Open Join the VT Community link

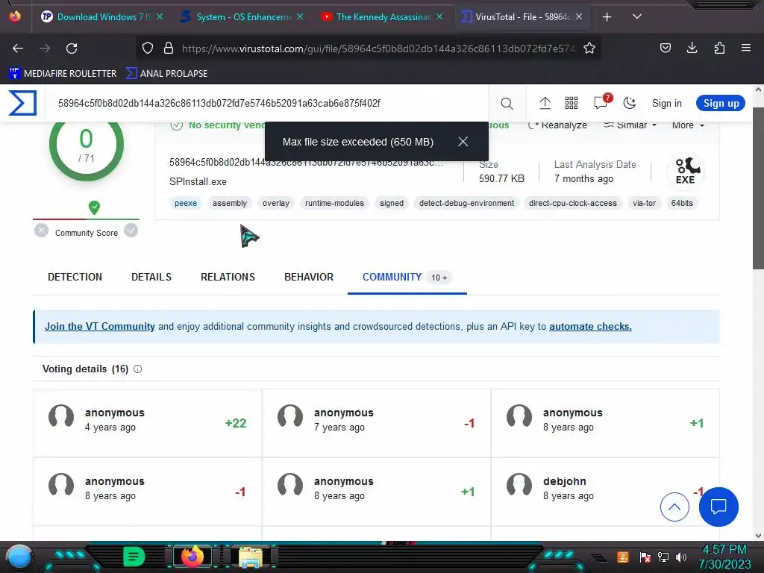coord(100,327)
